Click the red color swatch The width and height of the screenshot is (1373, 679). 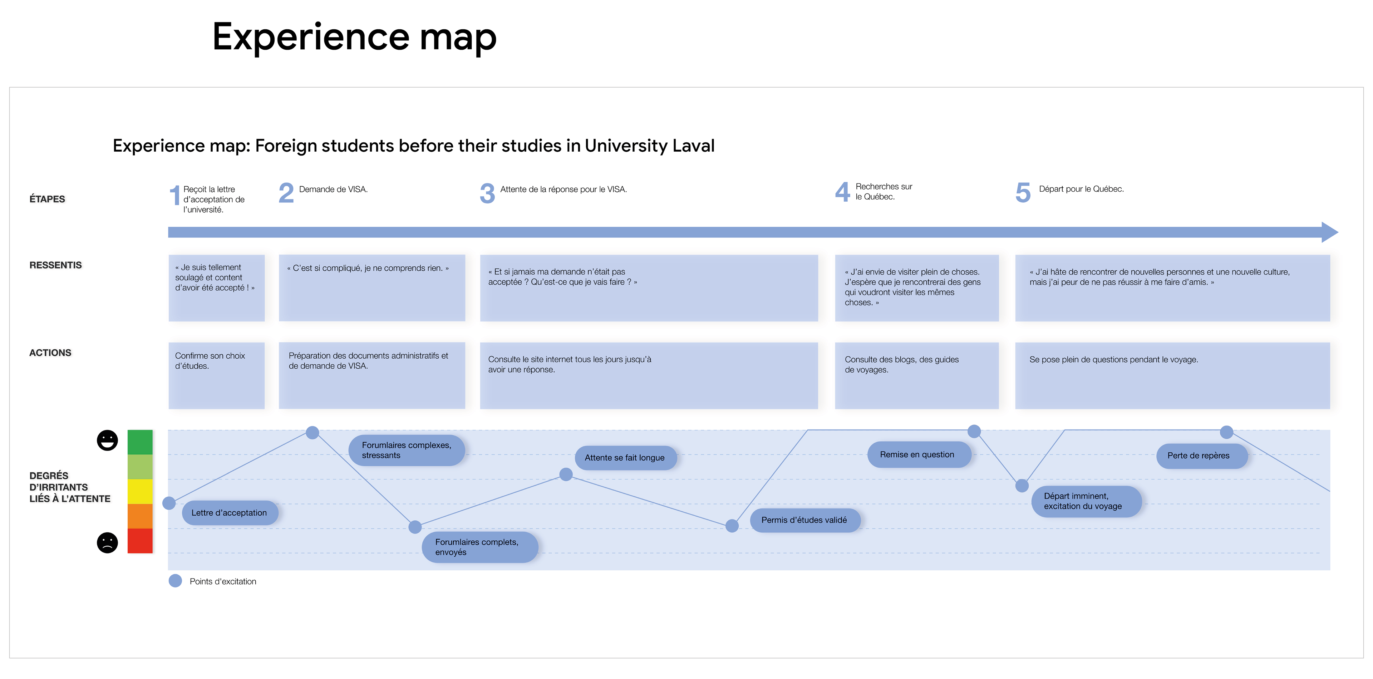point(140,541)
